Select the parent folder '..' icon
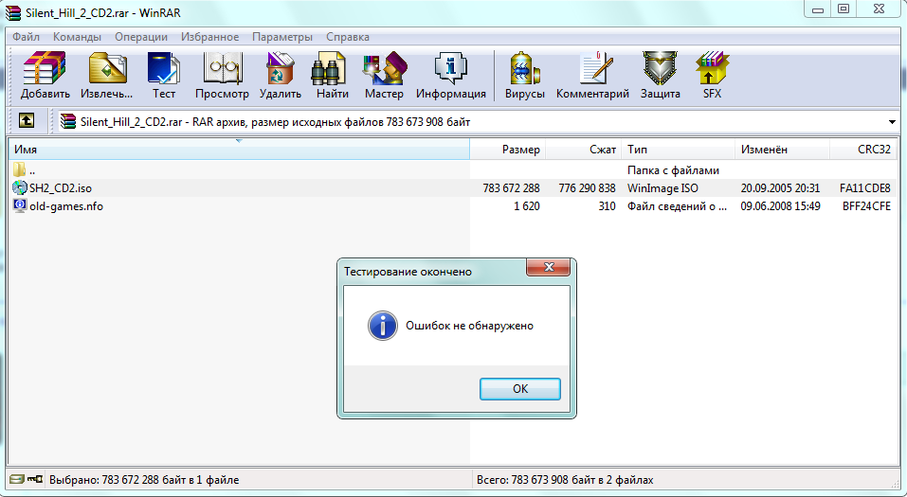The height and width of the screenshot is (497, 907). coord(20,169)
